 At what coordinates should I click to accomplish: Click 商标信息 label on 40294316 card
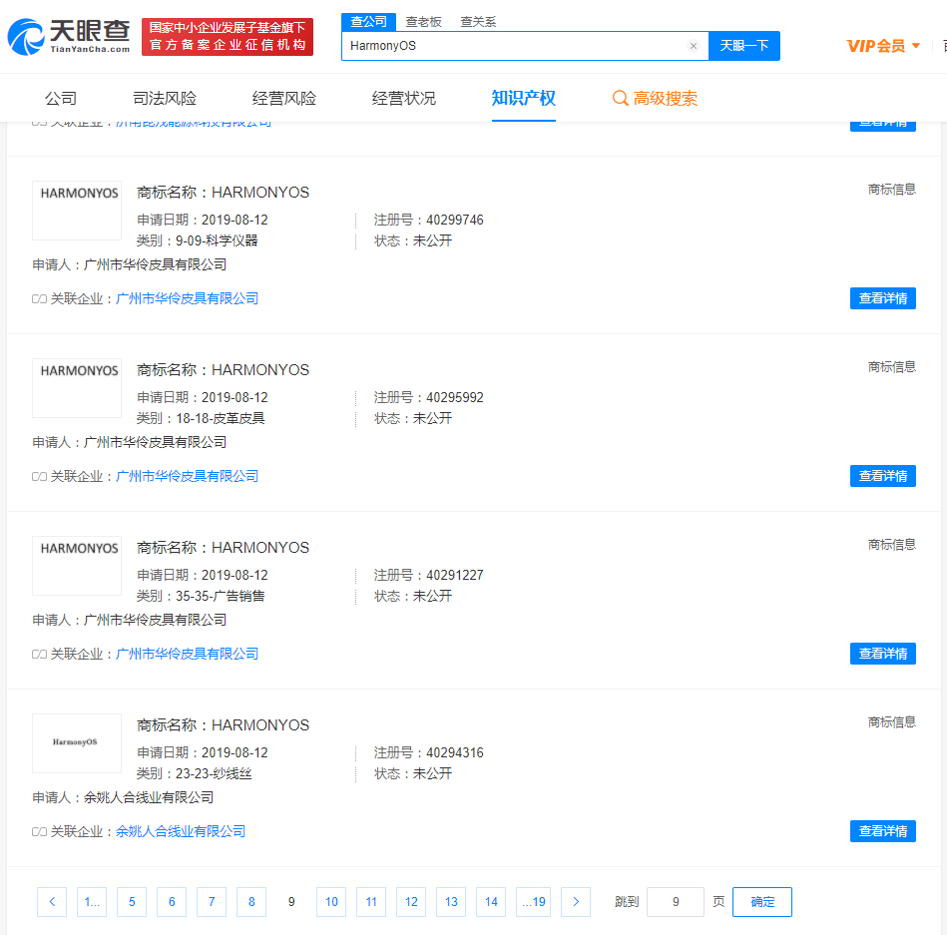(x=891, y=722)
